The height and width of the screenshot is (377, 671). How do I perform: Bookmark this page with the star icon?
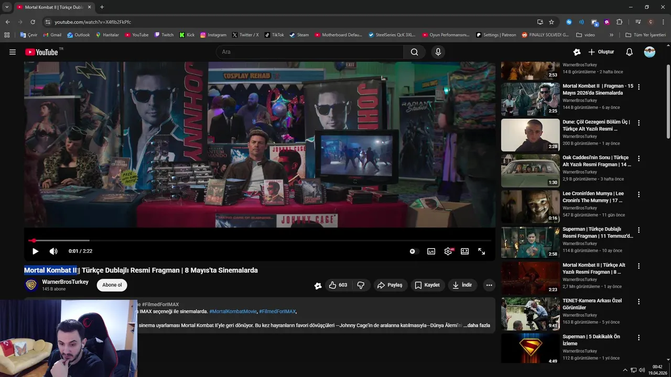tap(551, 22)
